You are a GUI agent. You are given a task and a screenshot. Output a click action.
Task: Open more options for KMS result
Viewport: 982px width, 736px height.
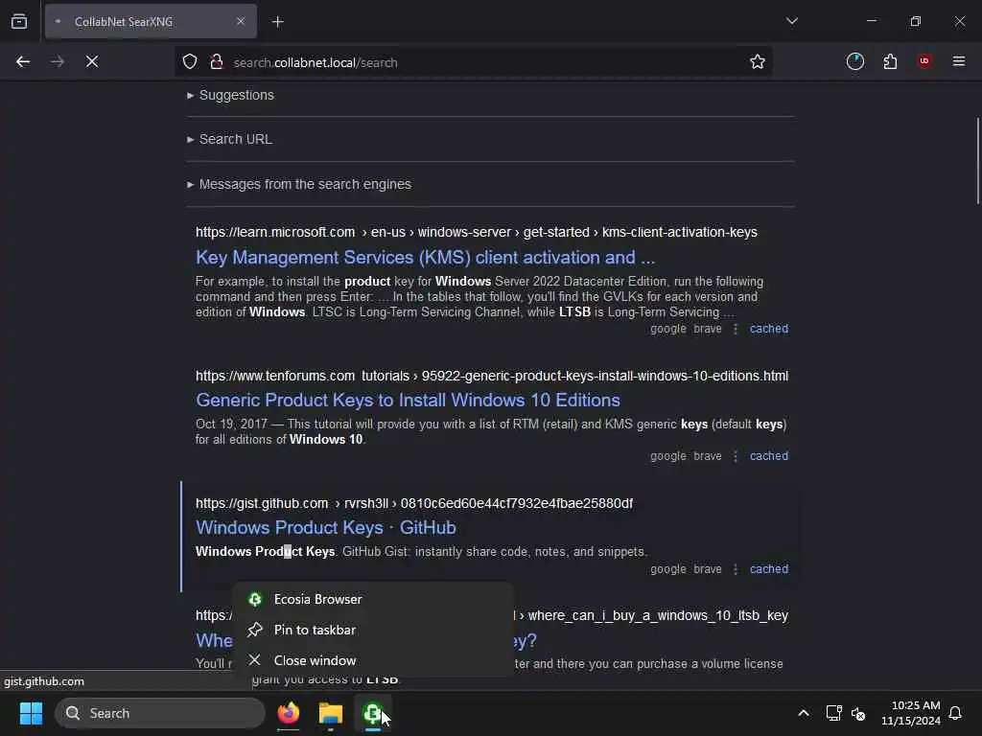pyautogui.click(x=736, y=329)
